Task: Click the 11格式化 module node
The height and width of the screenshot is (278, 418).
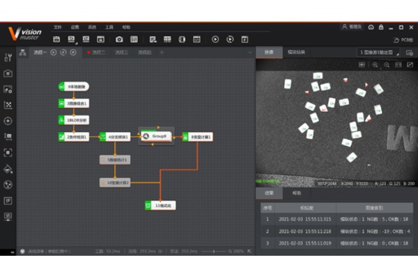Action: (x=160, y=206)
